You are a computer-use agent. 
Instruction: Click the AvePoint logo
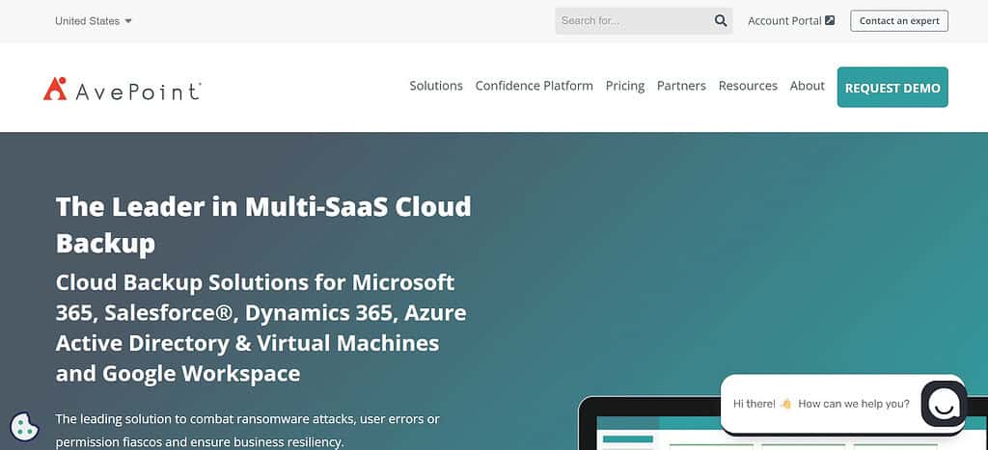click(x=123, y=90)
